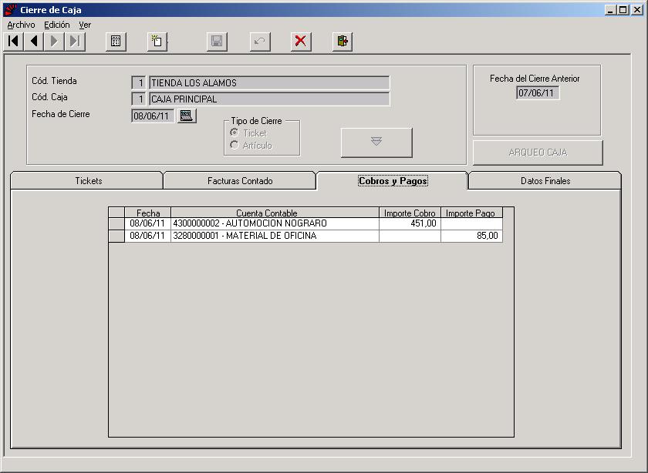
Task: Click the row selector of AUTOMOCION NOGRARO
Action: [116, 223]
